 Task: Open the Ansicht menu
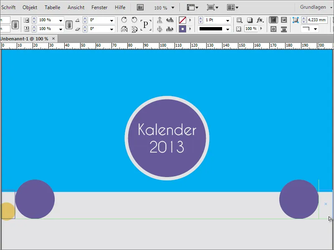pos(76,7)
